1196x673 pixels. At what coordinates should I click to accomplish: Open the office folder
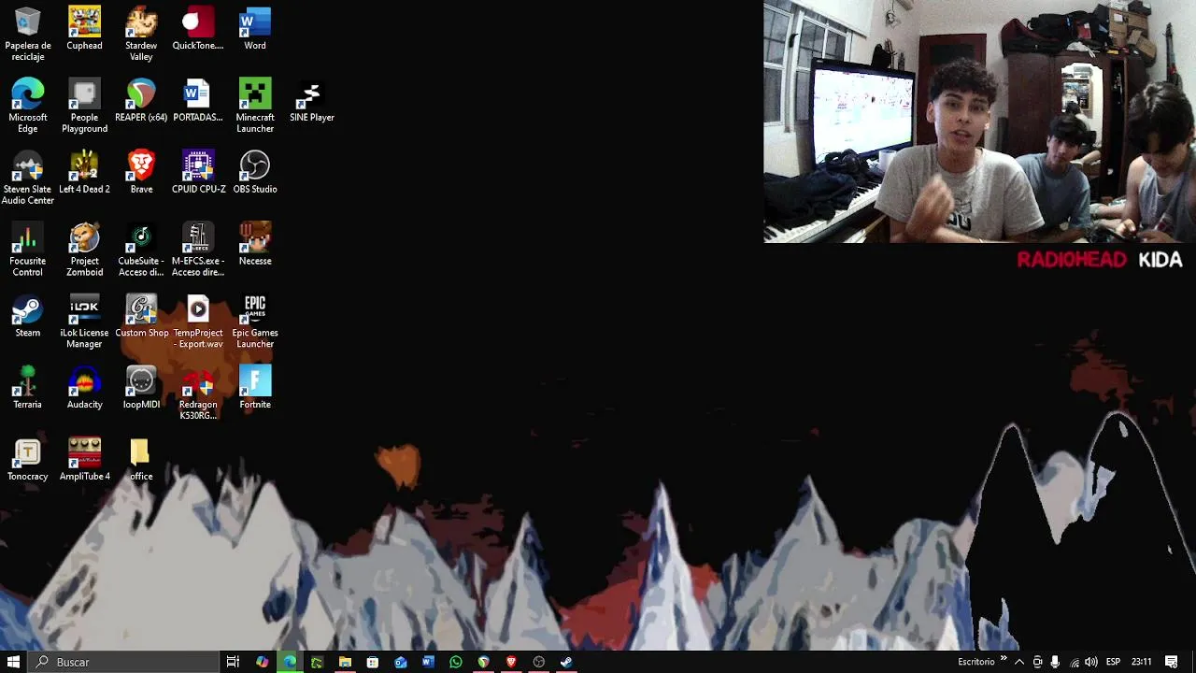(x=141, y=461)
